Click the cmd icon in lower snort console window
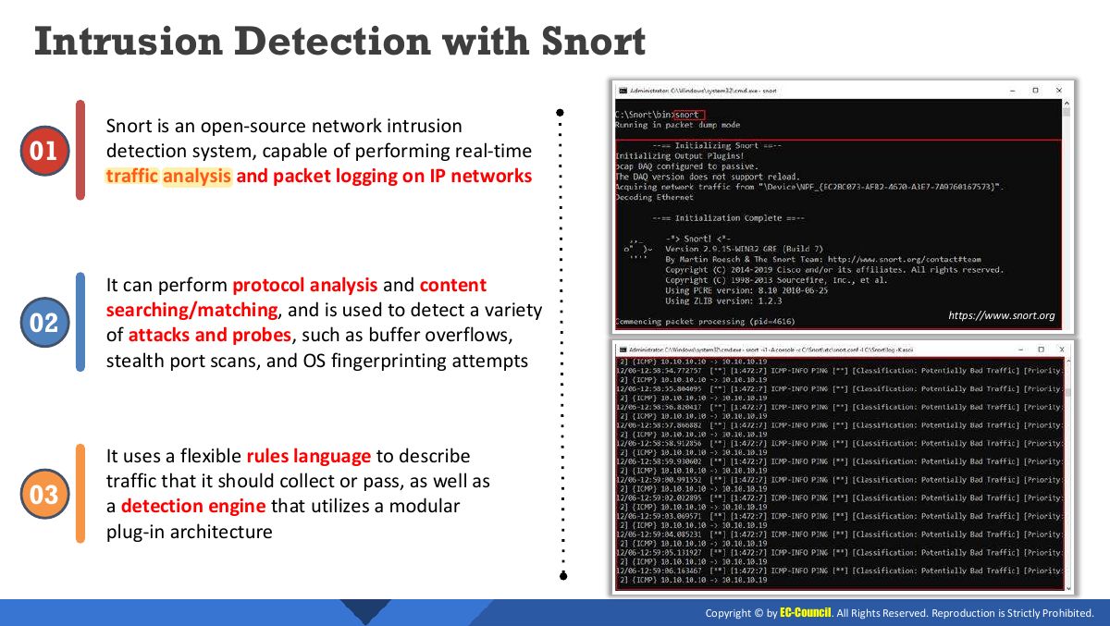 click(x=622, y=350)
